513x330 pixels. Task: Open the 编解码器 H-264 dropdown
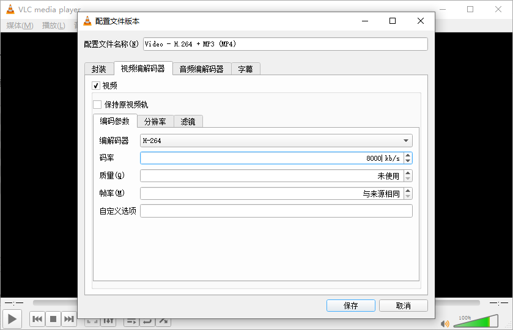point(276,141)
